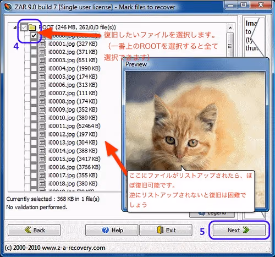Screen dimensions: 275x257
Task: Click the file icon beside i00016.jpg
Action: click(42, 167)
